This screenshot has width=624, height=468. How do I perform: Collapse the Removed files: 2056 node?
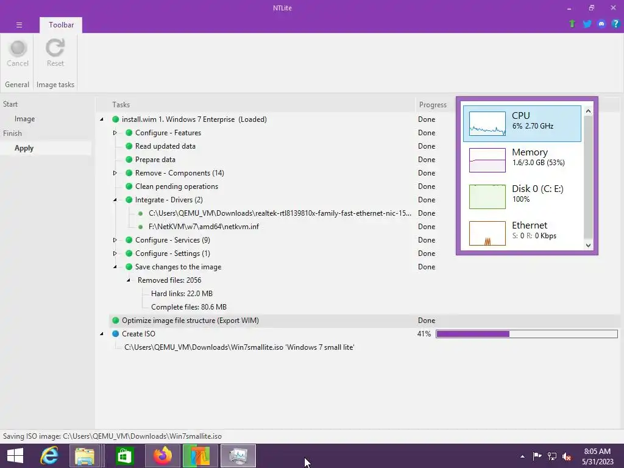click(129, 280)
